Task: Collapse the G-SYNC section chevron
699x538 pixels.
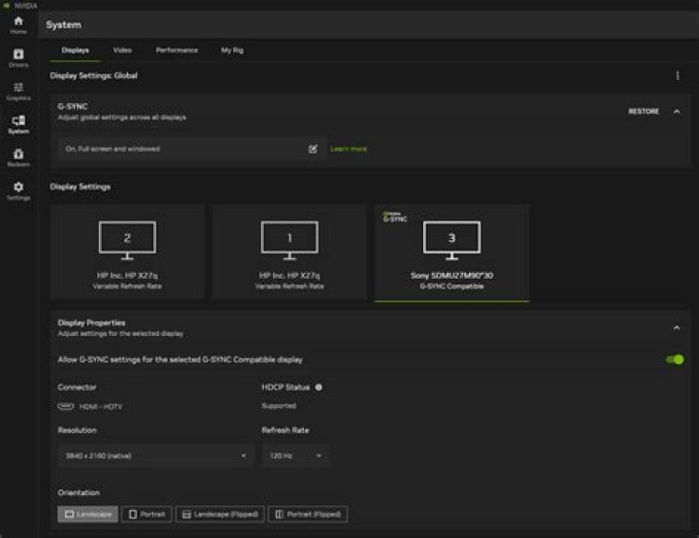Action: coord(677,112)
